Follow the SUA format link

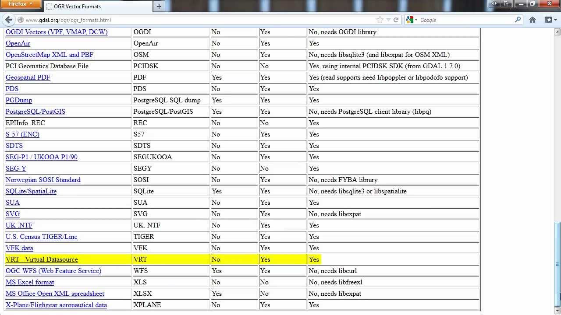pos(13,203)
